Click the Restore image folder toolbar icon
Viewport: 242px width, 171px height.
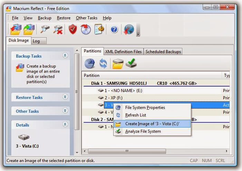click(29, 29)
